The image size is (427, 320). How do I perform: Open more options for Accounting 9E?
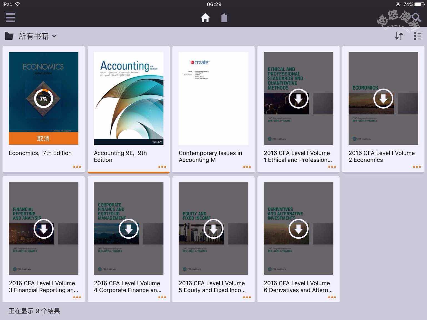[162, 167]
